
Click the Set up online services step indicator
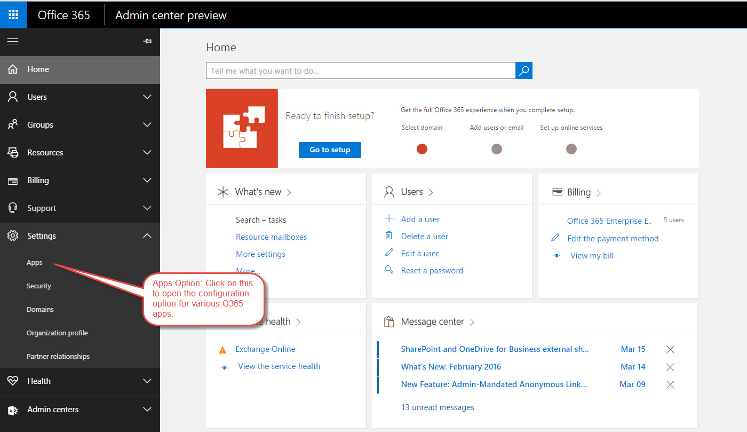click(571, 149)
